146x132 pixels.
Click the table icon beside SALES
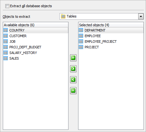click(x=6, y=58)
